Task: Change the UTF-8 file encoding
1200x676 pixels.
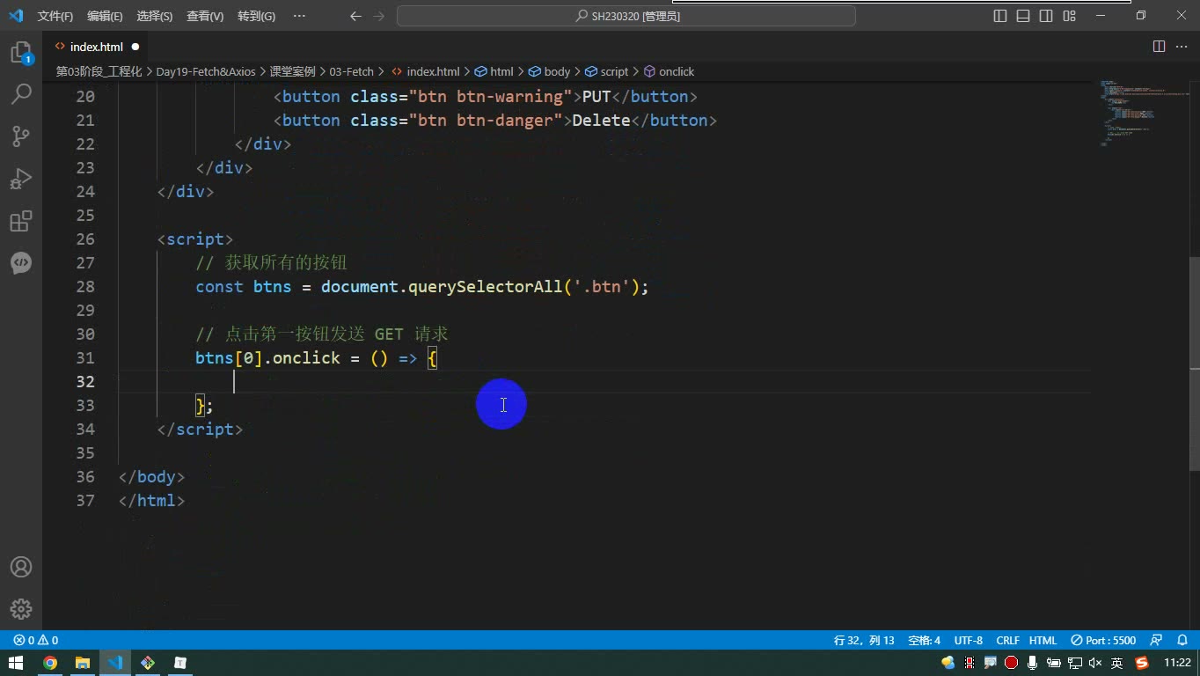Action: coord(968,640)
